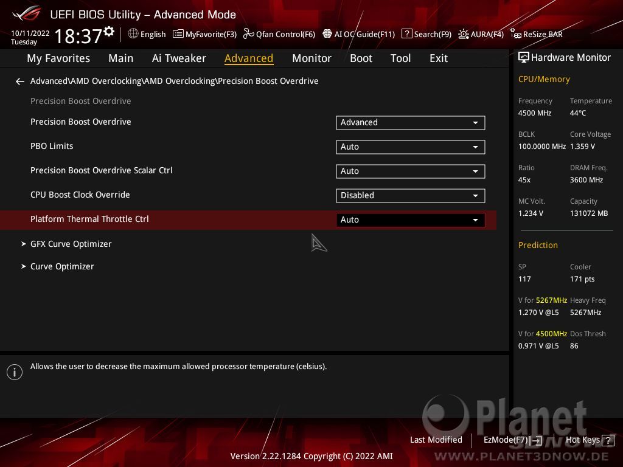Screen dimensions: 623x467
Task: Open Platform Thermal Throttle Ctrl dropdown
Action: coord(411,220)
